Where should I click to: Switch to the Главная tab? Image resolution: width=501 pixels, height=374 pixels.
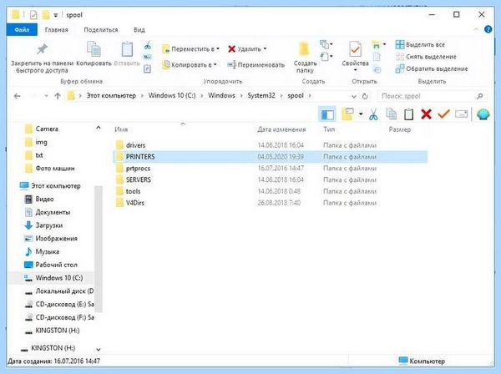point(56,30)
